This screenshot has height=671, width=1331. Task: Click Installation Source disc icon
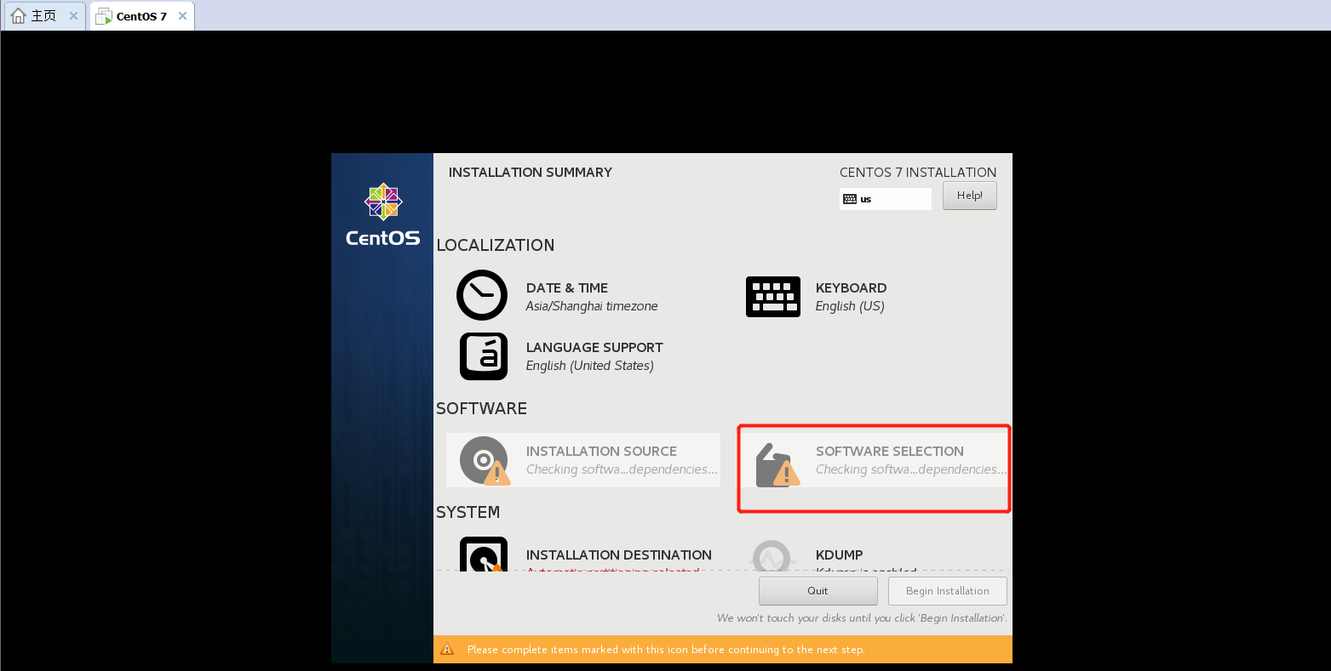pyautogui.click(x=485, y=461)
